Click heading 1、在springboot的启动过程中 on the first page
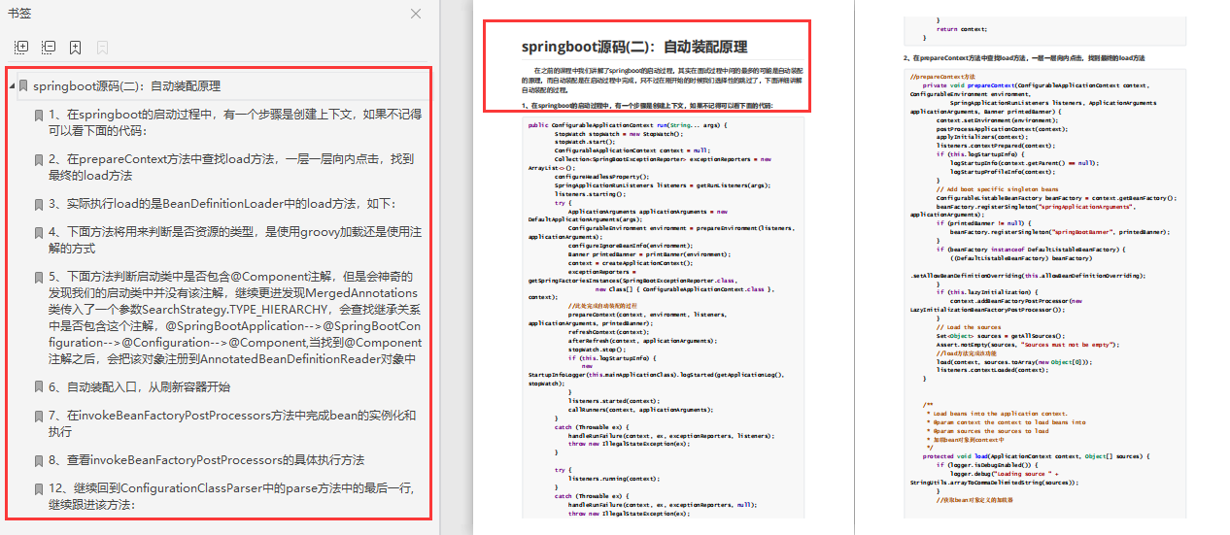Screen dimensions: 1230x535 coord(647,105)
